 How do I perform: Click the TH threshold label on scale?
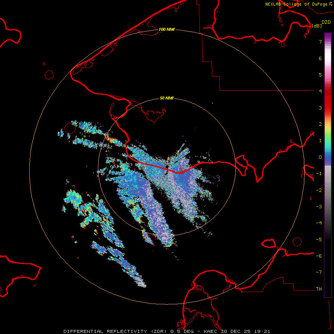pyautogui.click(x=319, y=289)
